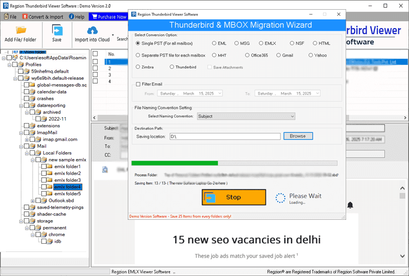The width and height of the screenshot is (409, 276).
Task: Click the 59nhefmq.default folder icon
Action: (27, 71)
